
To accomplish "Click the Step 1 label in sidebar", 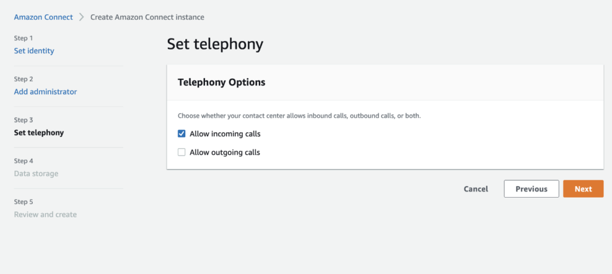I will (x=23, y=38).
